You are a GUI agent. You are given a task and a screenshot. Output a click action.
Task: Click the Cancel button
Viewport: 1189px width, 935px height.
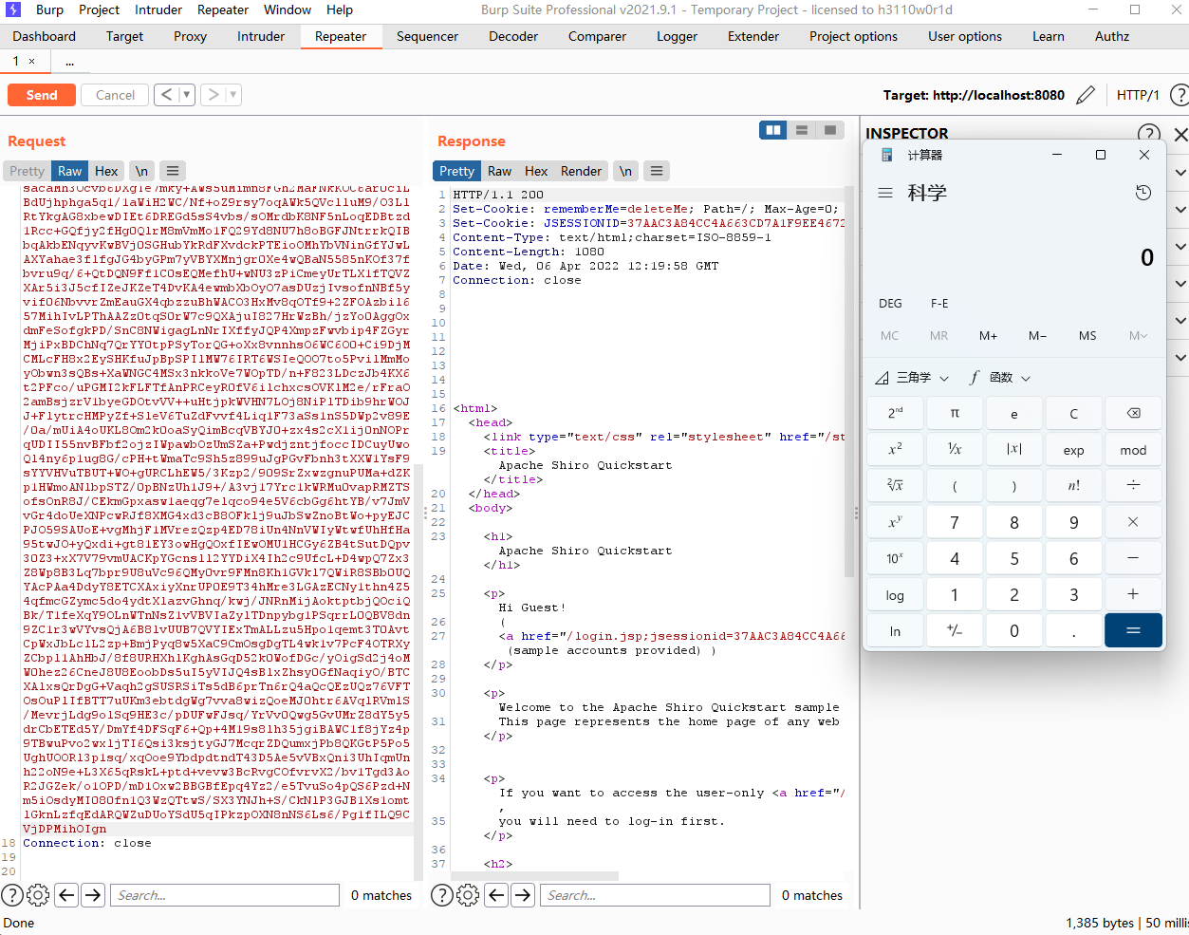click(116, 95)
